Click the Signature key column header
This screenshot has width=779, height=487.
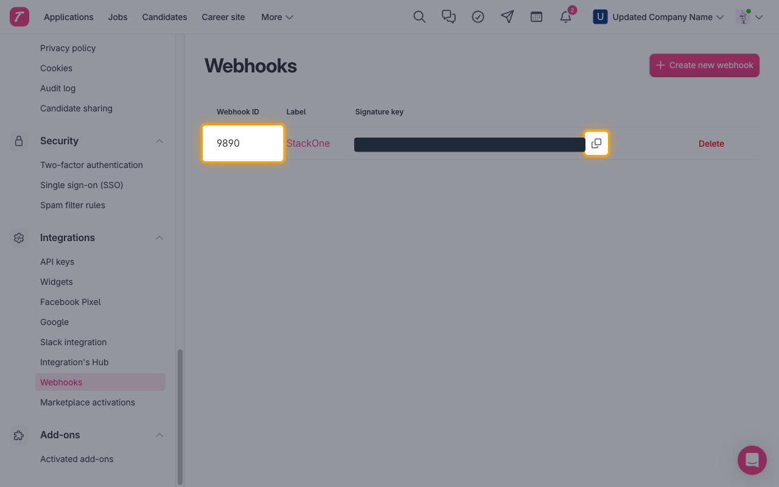click(x=379, y=112)
